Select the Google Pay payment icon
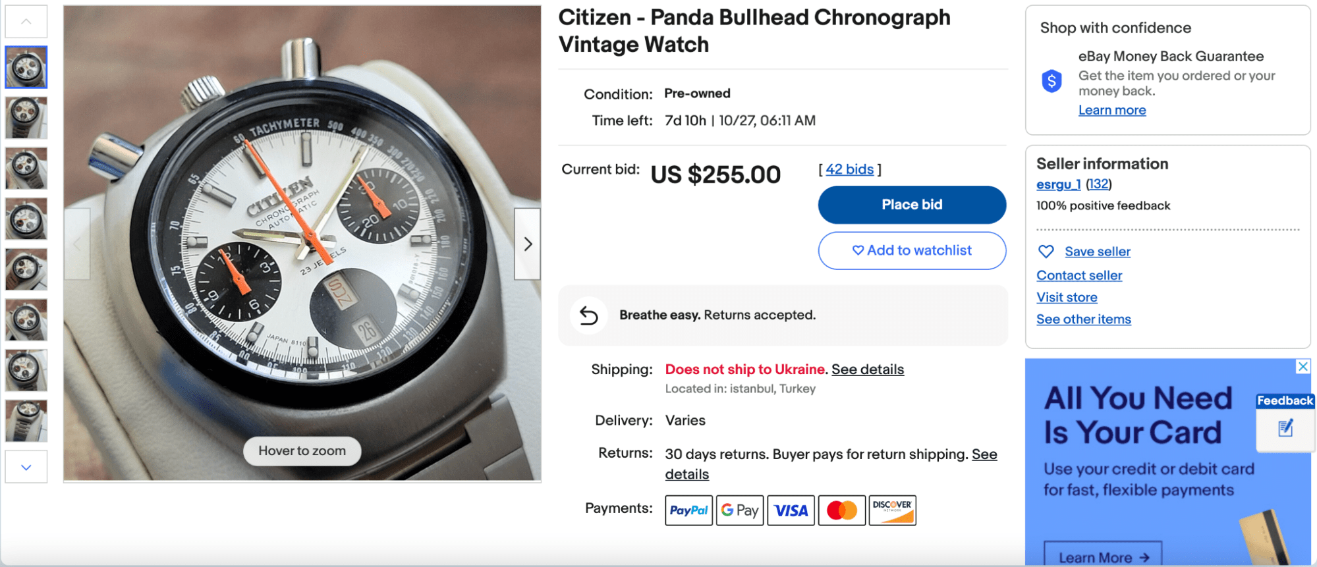The height and width of the screenshot is (567, 1317). click(739, 510)
